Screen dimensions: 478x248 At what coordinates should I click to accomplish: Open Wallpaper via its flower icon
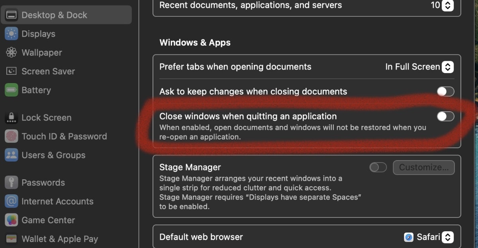(11, 52)
